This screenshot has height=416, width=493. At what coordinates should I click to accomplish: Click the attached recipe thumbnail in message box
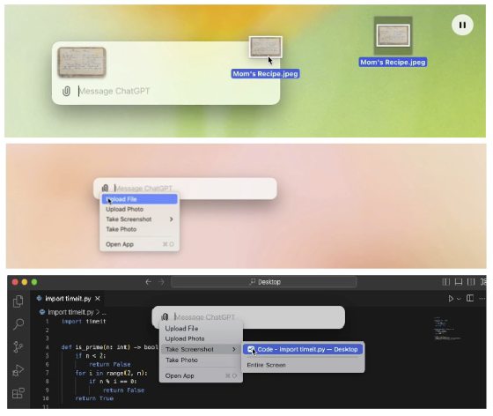tap(82, 62)
